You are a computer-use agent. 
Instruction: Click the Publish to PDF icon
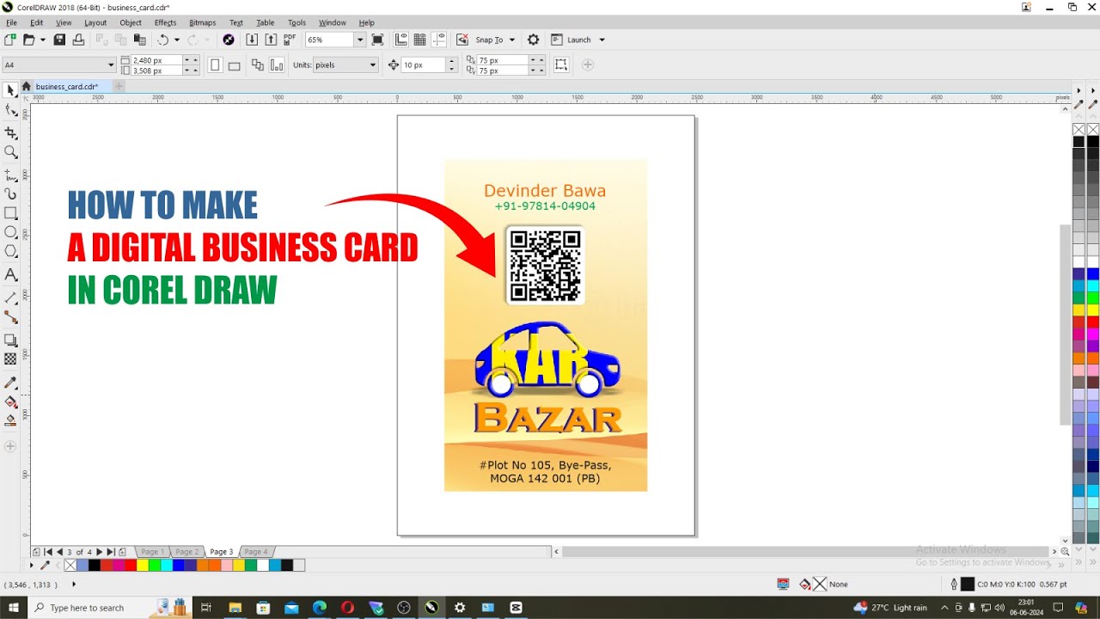click(289, 40)
